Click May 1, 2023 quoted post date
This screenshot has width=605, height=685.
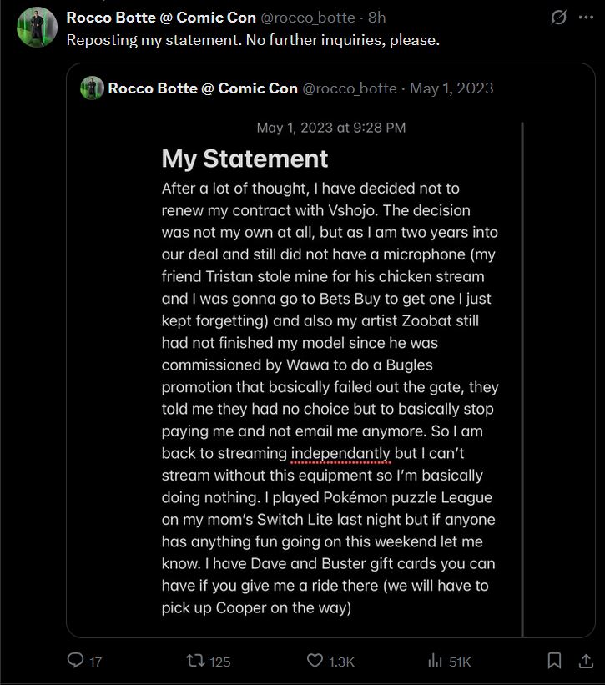tap(451, 88)
